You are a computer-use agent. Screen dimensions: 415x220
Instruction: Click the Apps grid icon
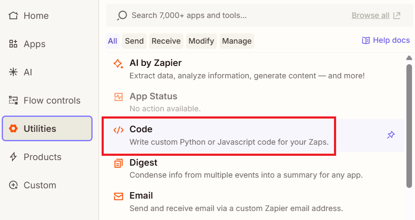13,44
